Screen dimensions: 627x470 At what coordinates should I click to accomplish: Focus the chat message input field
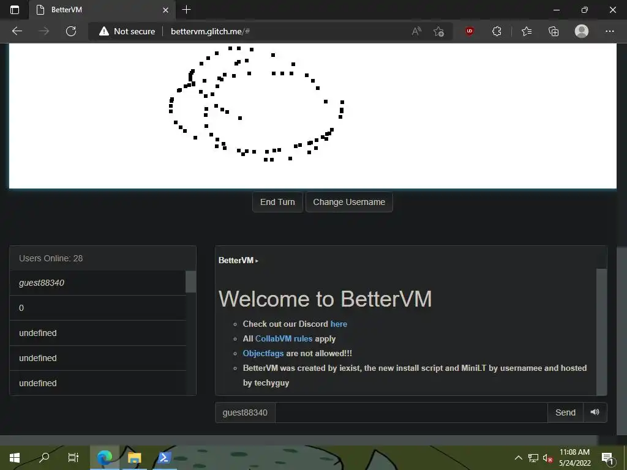click(x=411, y=412)
